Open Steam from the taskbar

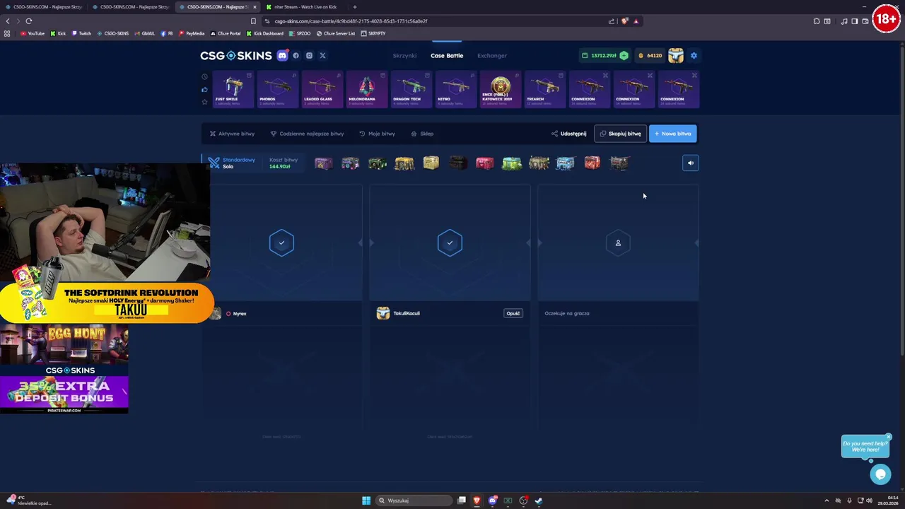[x=539, y=501]
